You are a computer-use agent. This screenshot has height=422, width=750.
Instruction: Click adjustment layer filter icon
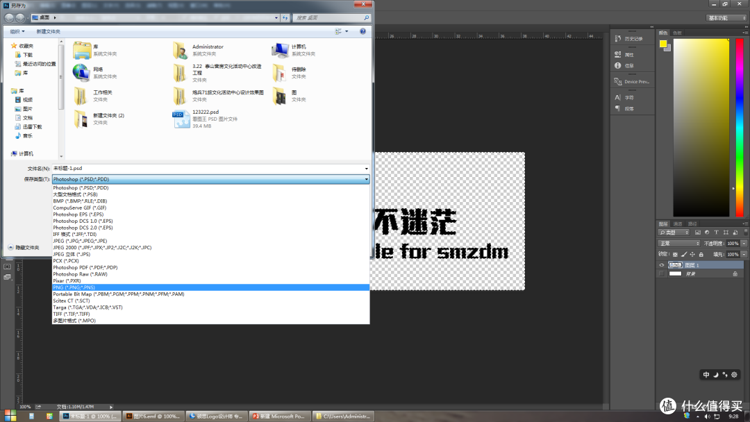coord(707,233)
